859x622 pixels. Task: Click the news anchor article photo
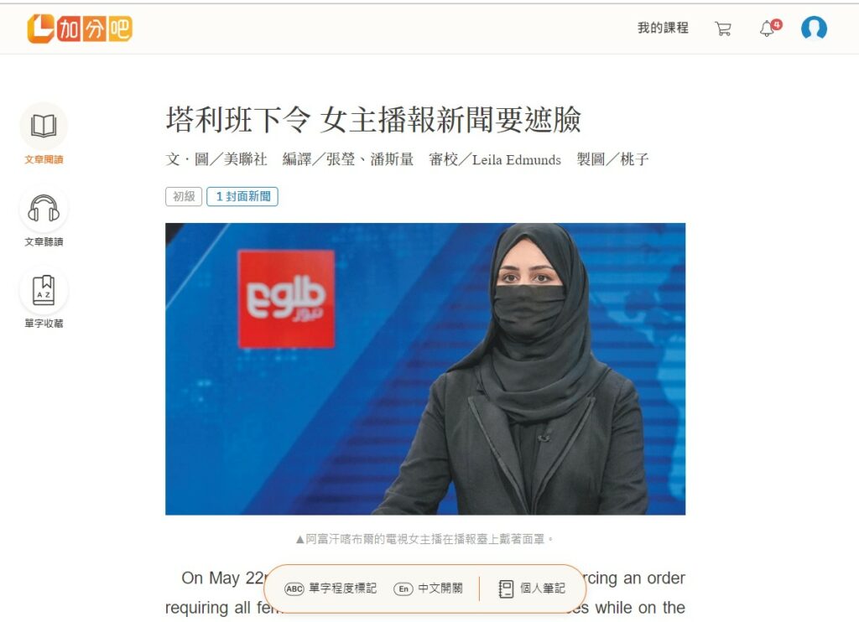point(425,369)
